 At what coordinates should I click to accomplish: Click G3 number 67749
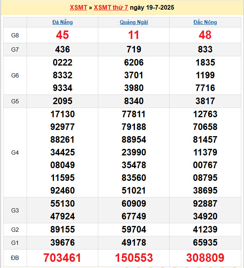tap(134, 216)
